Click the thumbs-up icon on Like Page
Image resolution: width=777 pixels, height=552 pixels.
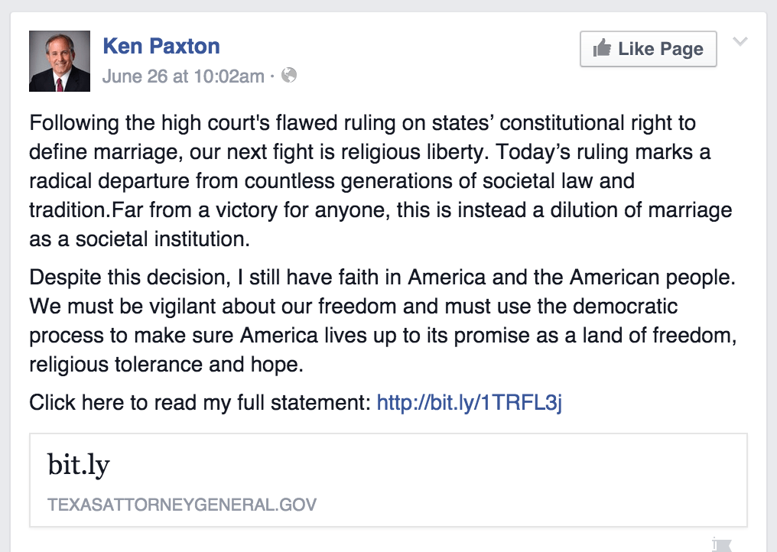click(x=603, y=49)
